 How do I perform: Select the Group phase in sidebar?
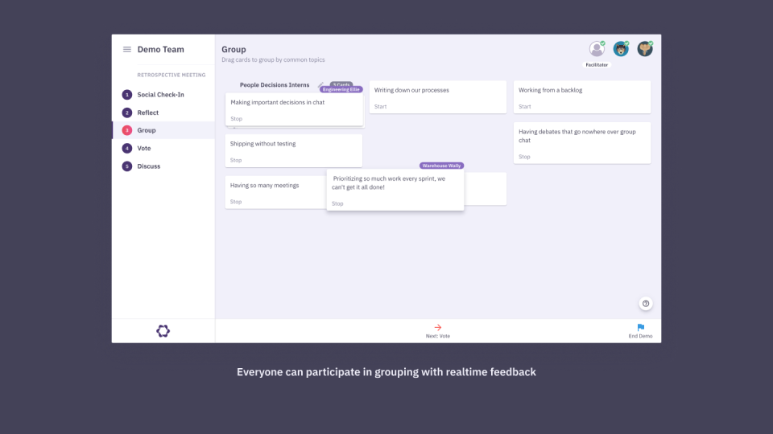point(147,130)
